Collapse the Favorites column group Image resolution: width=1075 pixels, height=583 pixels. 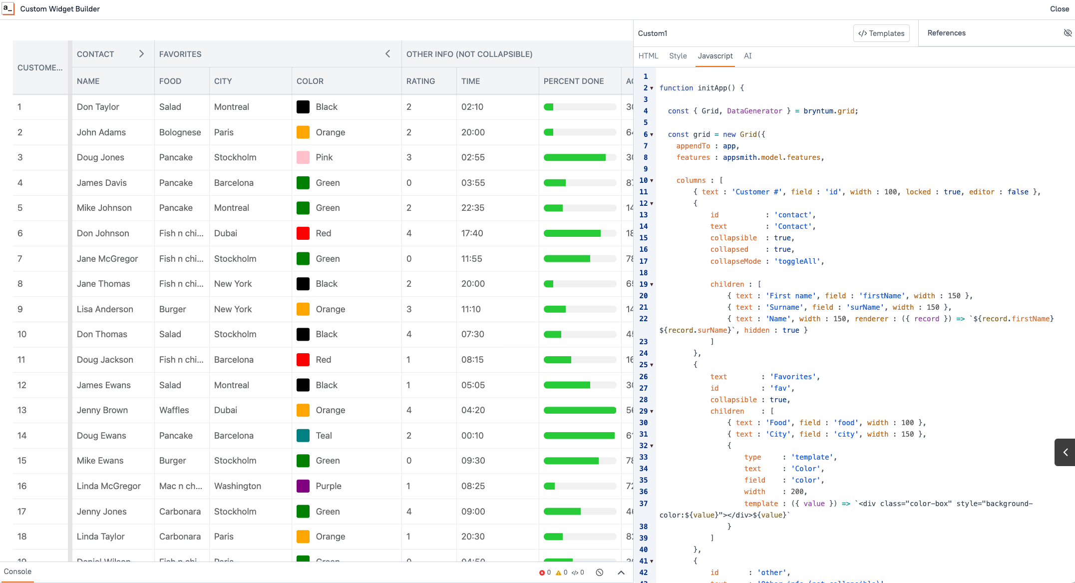pyautogui.click(x=387, y=53)
